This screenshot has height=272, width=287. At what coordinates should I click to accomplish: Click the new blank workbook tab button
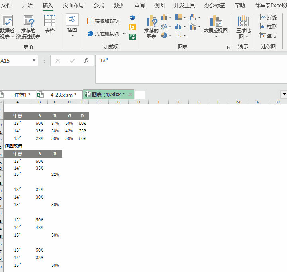[140, 95]
